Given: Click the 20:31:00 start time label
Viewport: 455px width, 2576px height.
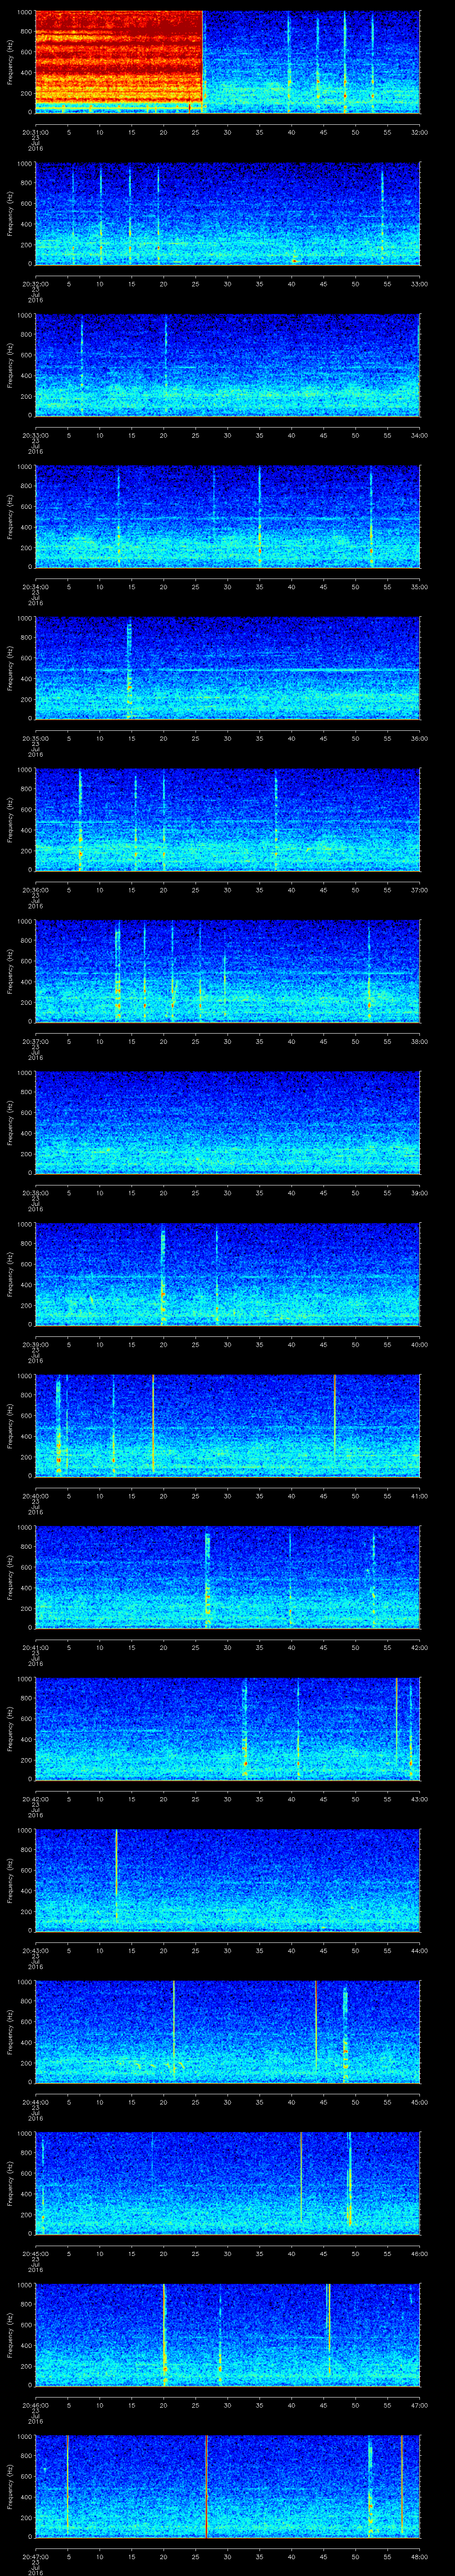Looking at the screenshot, I should [35, 132].
